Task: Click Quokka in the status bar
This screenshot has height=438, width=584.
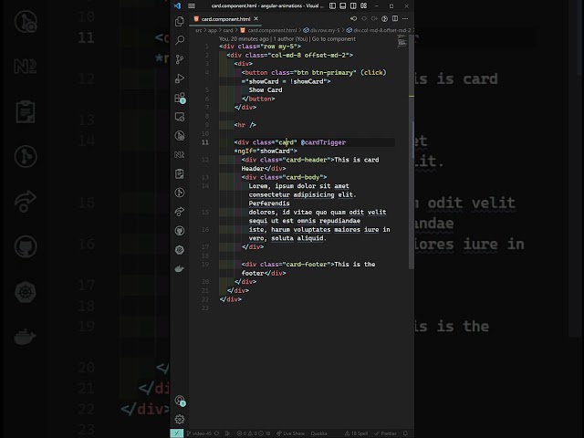Action: pos(318,433)
